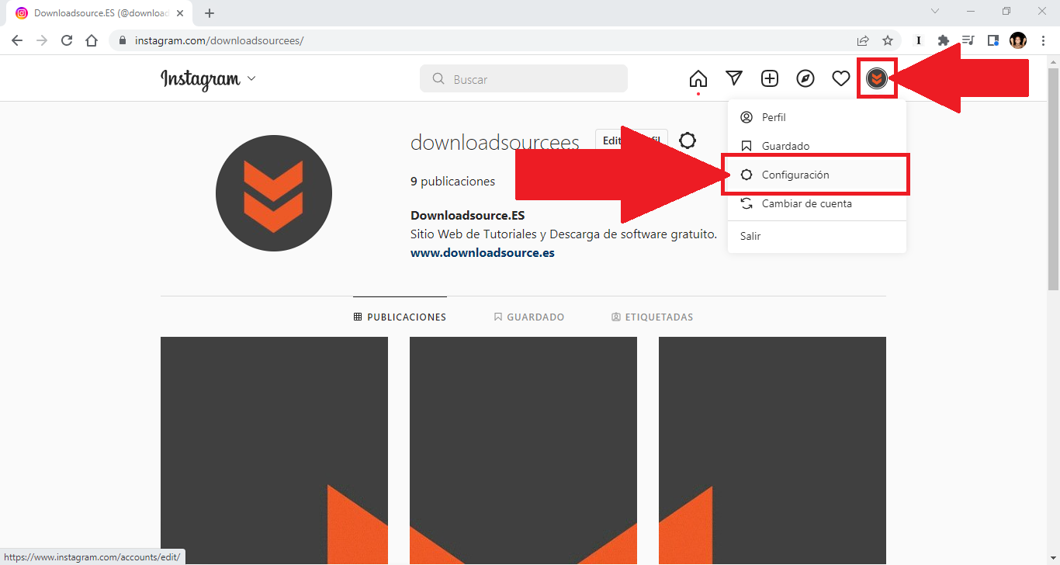Open www.downloadsource.es link

tap(482, 253)
